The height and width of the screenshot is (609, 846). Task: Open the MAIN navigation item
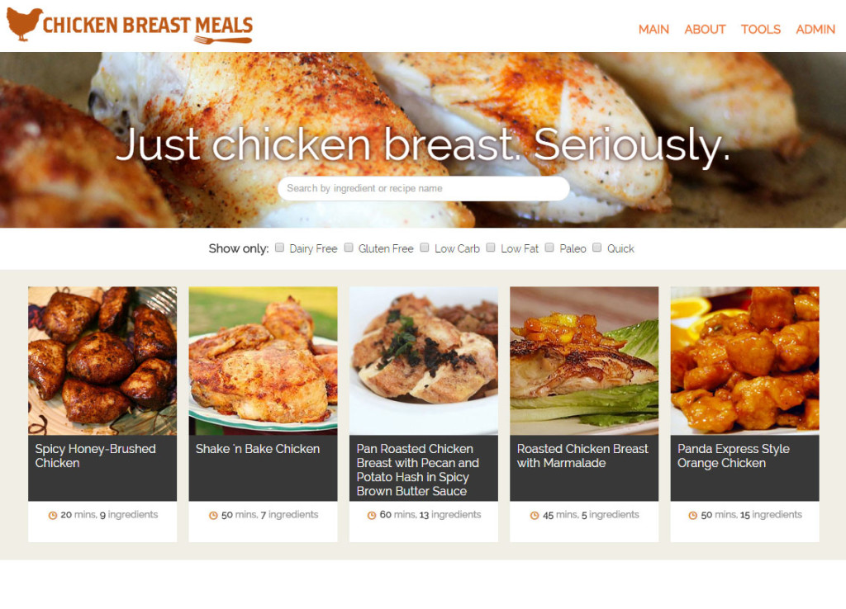point(654,29)
